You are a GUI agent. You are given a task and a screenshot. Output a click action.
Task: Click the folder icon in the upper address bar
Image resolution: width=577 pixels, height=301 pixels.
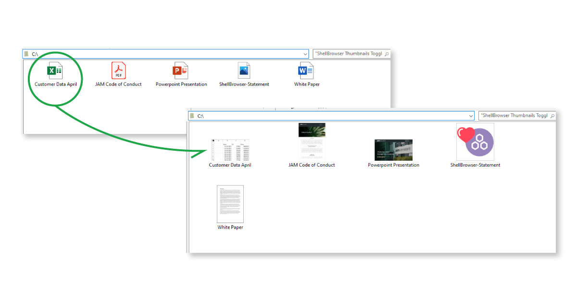tap(26, 54)
